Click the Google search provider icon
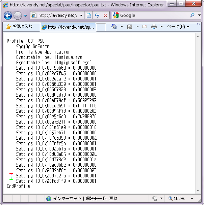Image resolution: width=204 pixels, height=205 pixels. pyautogui.click(x=116, y=15)
